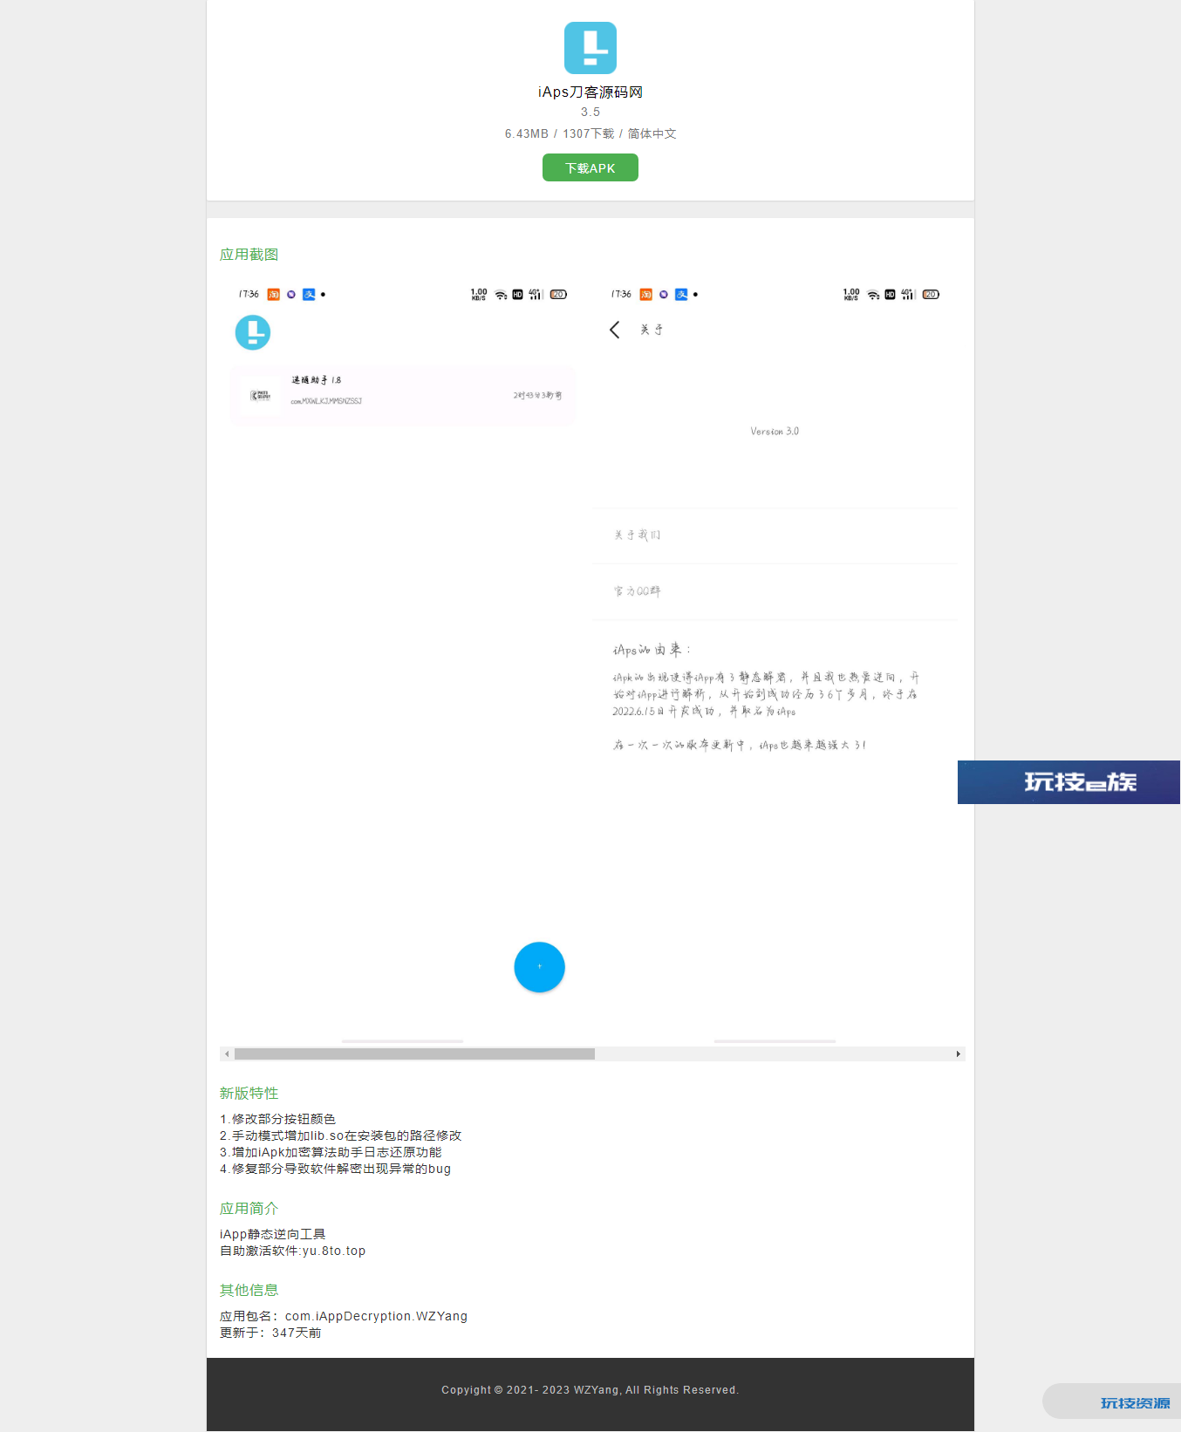Click the "更新于：347天前" line
The height and width of the screenshot is (1432, 1181).
(x=270, y=1333)
